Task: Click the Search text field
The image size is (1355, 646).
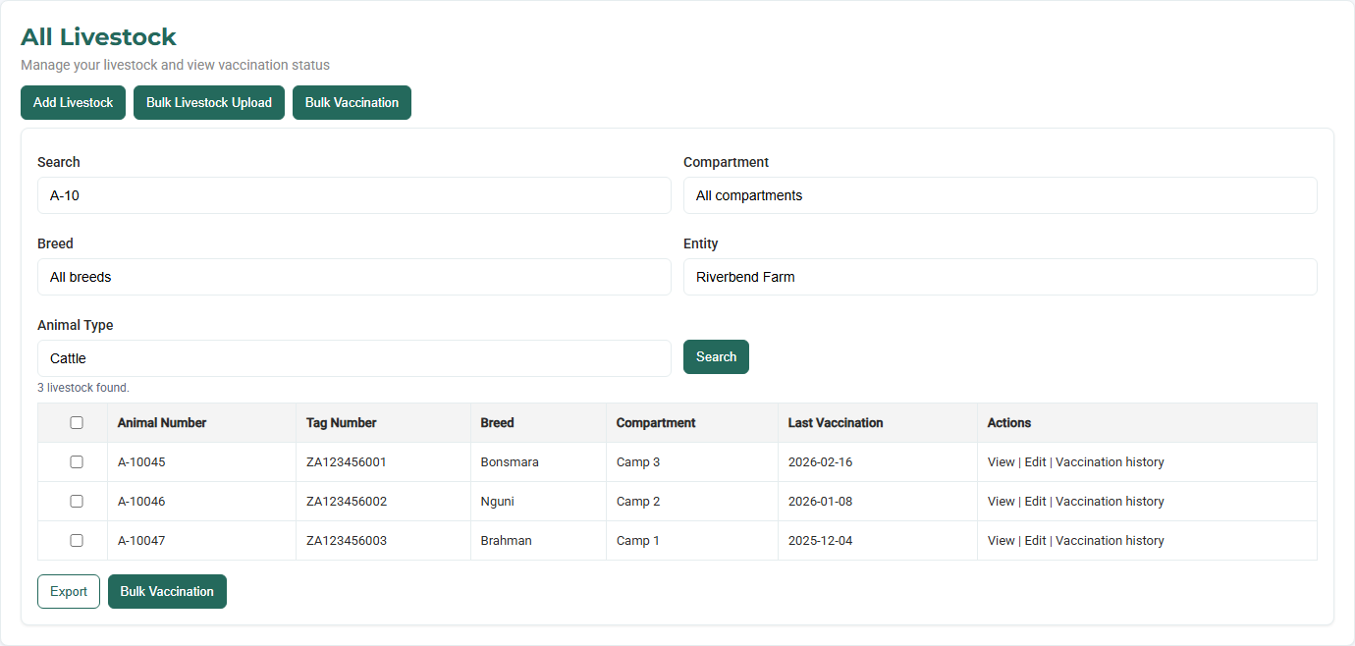Action: [353, 195]
